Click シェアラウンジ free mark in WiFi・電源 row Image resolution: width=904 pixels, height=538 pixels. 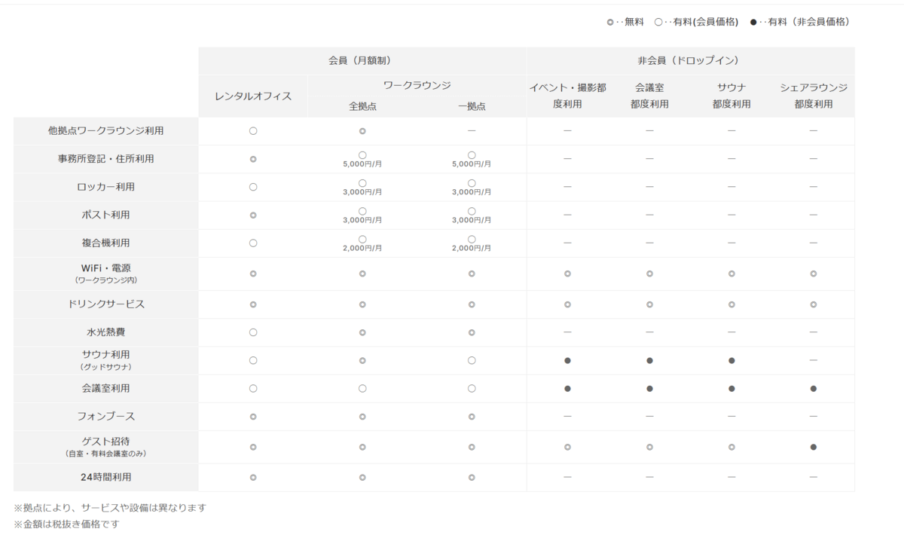pyautogui.click(x=814, y=274)
